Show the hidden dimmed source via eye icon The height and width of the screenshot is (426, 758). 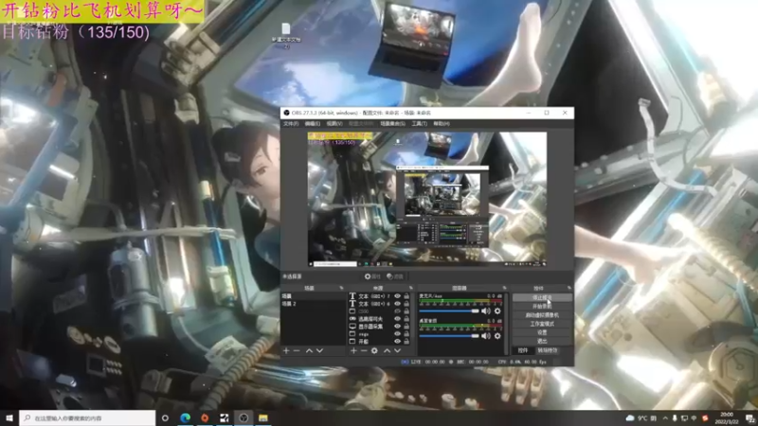tap(397, 311)
